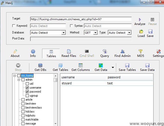Image resolution: width=164 pixels, height=126 pixels.
Task: Click the Get Columns icon
Action: [x=81, y=65]
